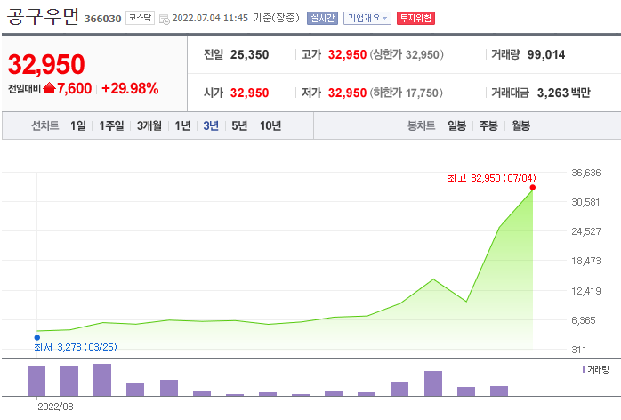
Task: Click the 전일 value 25,350
Action: tap(249, 54)
